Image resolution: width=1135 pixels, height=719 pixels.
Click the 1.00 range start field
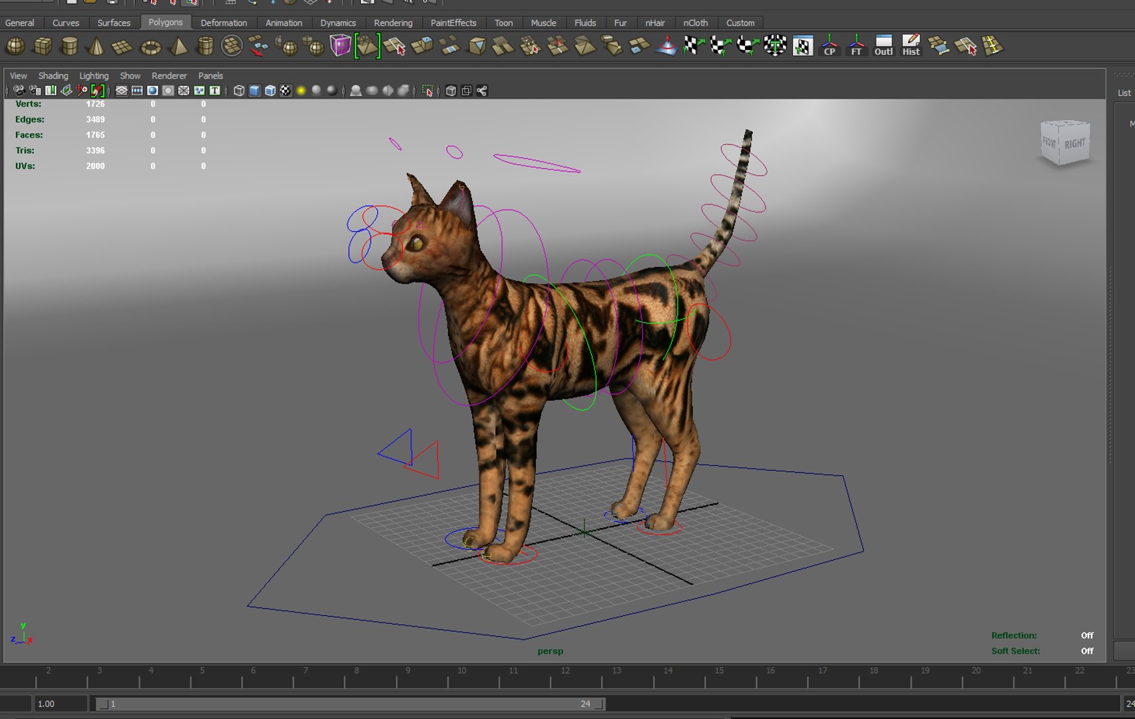(60, 704)
